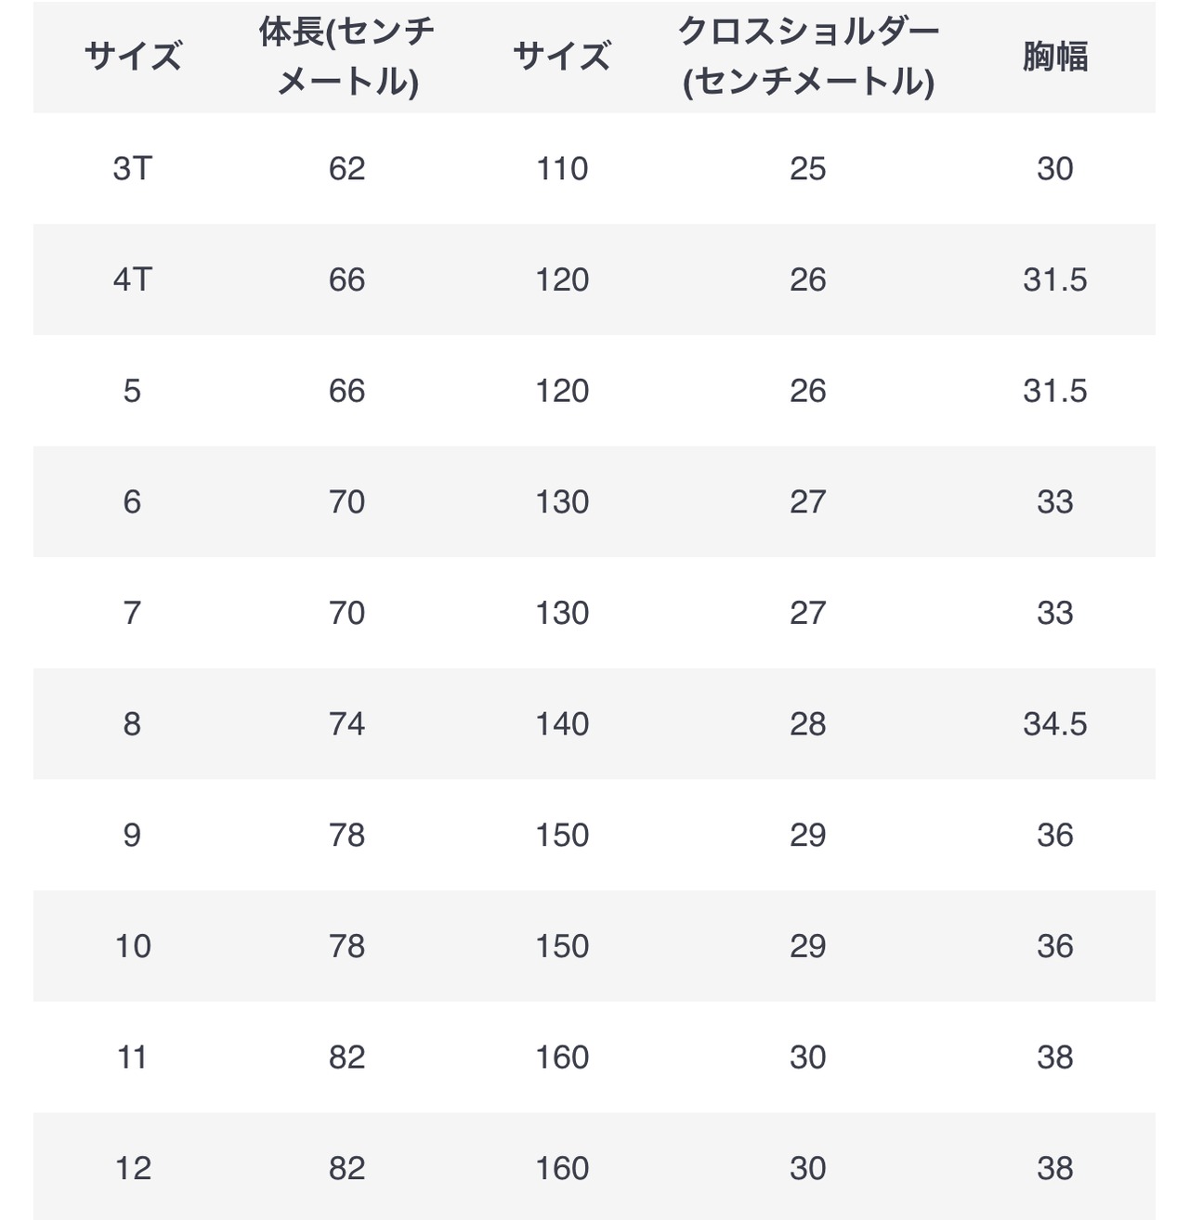This screenshot has height=1220, width=1189.
Task: Click the size 110 cell
Action: pos(562,168)
